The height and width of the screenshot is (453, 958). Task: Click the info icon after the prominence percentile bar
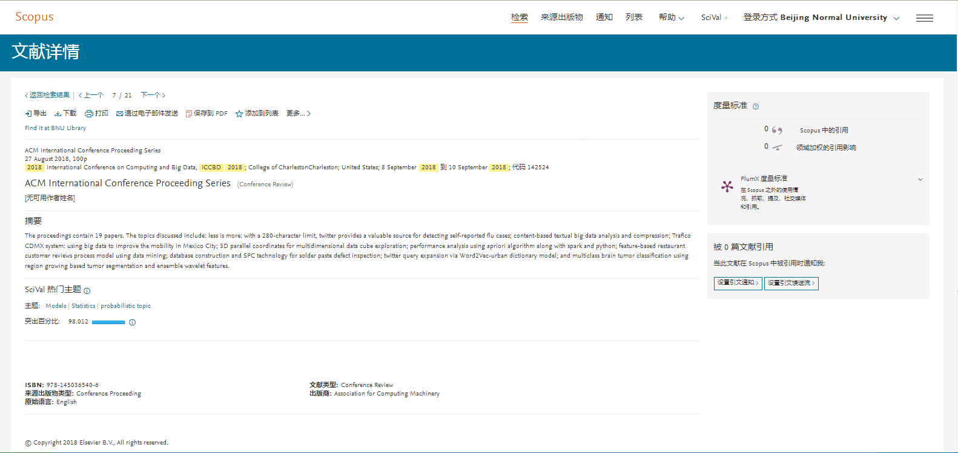[x=133, y=322]
